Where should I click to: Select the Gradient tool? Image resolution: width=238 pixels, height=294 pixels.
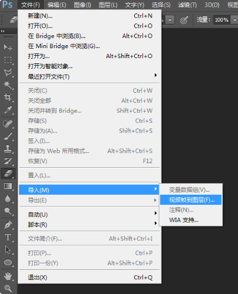pos(8,186)
